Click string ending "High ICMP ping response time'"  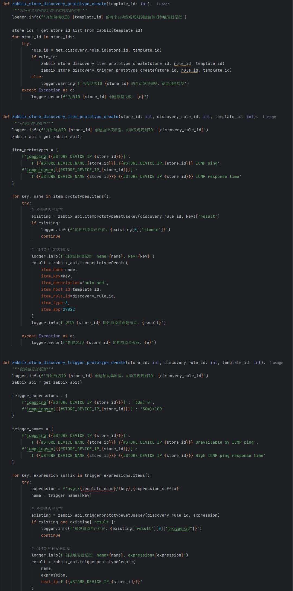coord(148,456)
